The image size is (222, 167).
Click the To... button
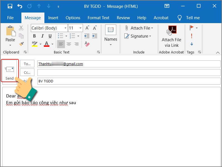point(27,64)
